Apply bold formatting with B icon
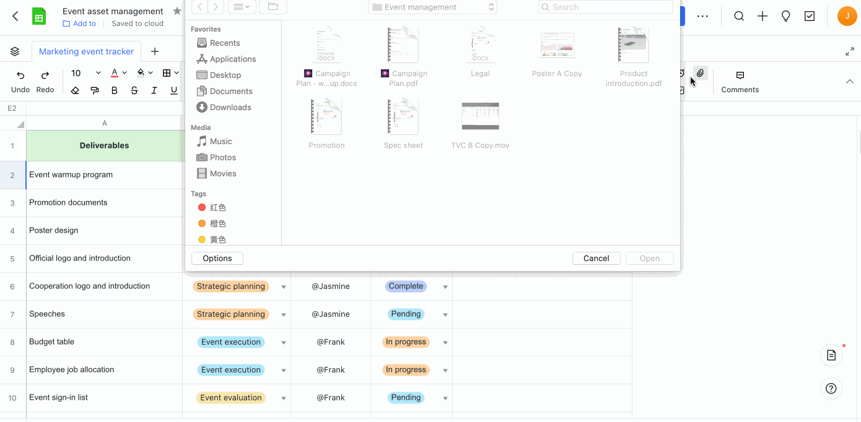The width and height of the screenshot is (861, 422). pos(114,90)
